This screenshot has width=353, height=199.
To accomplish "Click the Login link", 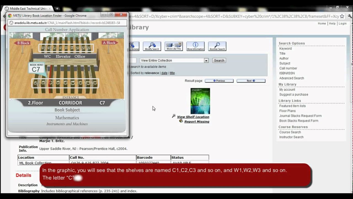I will [343, 23].
